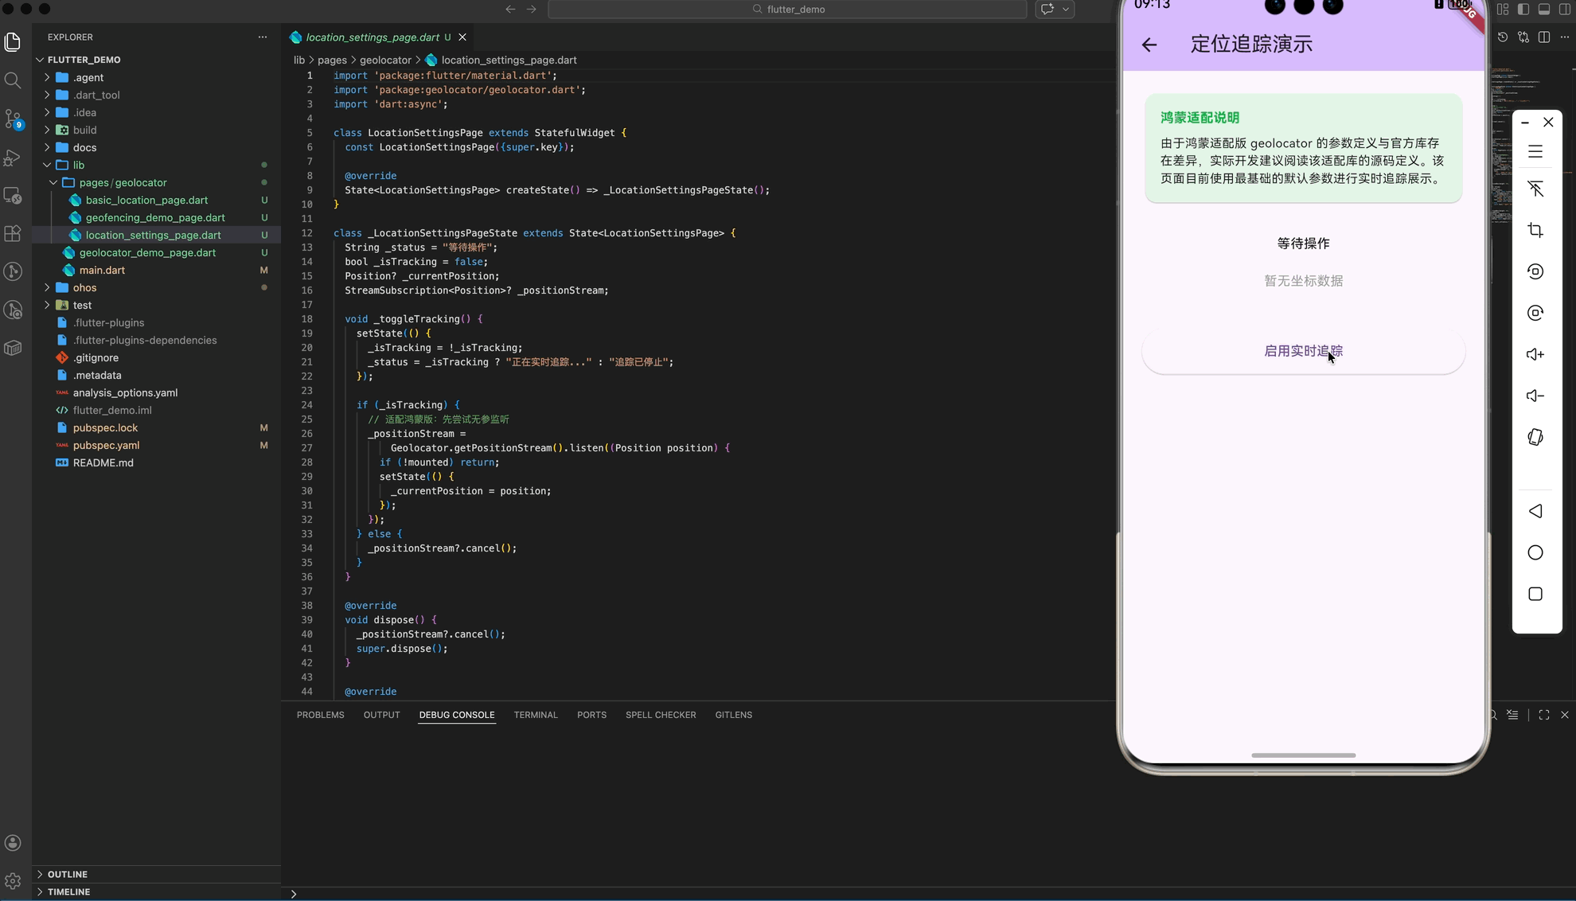Expand the ohos folder

84,288
